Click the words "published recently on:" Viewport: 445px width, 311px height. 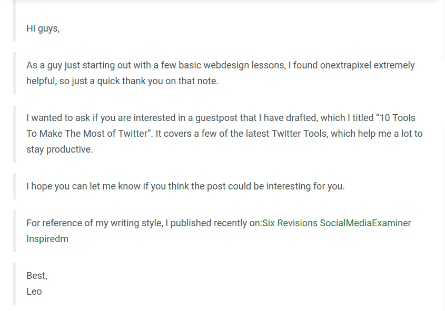(216, 223)
